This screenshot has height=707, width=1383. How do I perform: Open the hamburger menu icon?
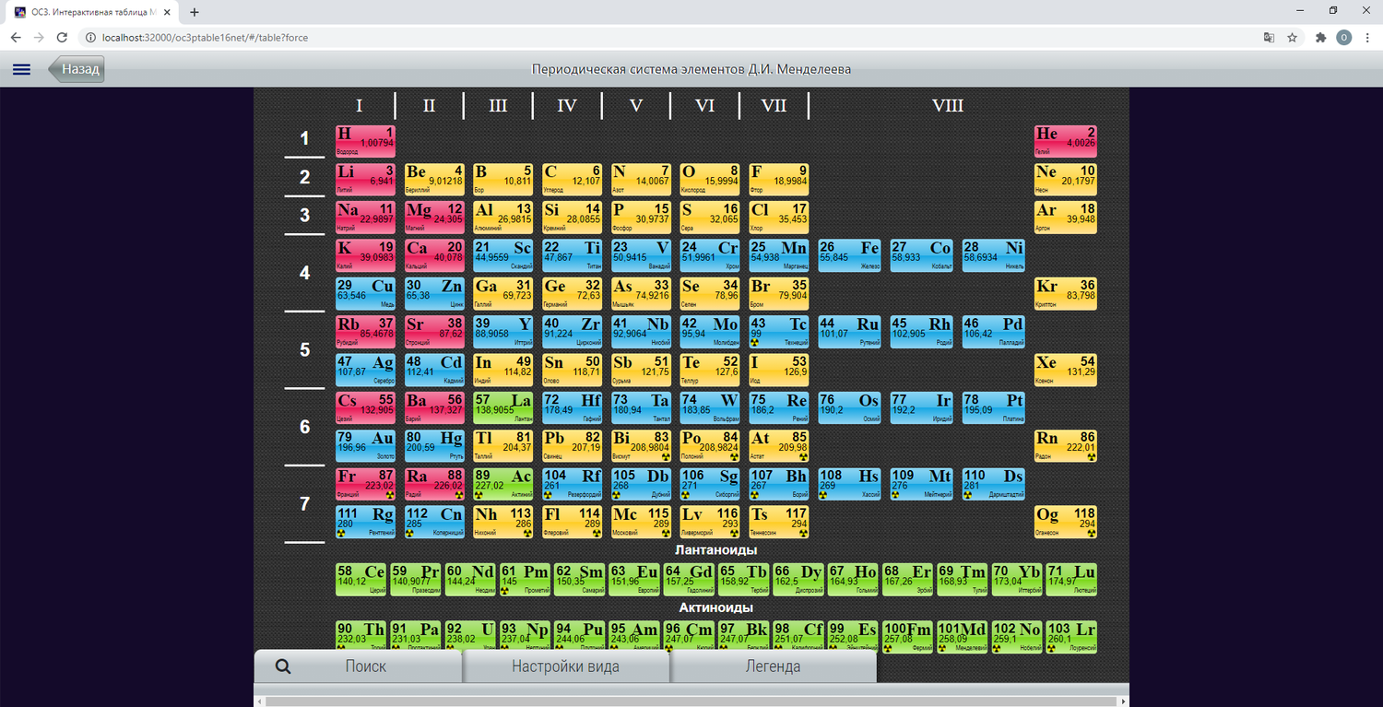pos(21,69)
